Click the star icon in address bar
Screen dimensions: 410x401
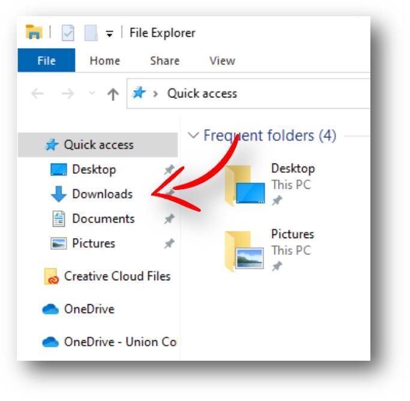tap(139, 93)
